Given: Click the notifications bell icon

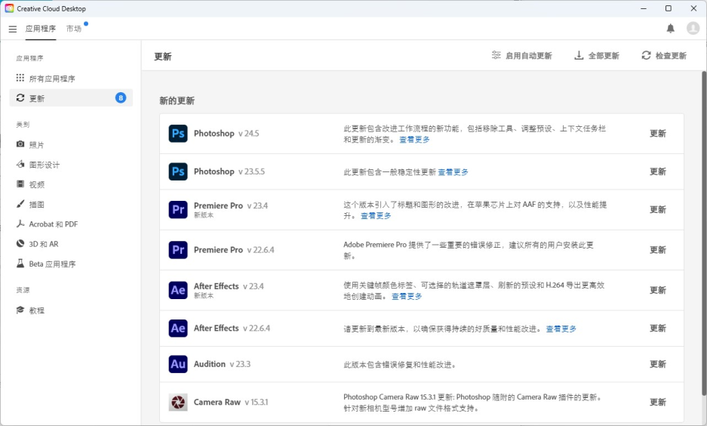Looking at the screenshot, I should click(x=670, y=29).
